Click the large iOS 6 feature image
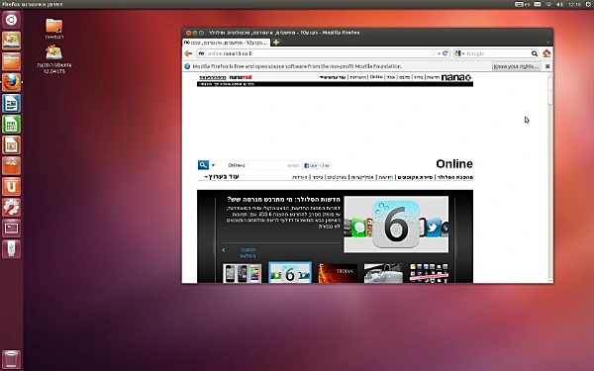 pyautogui.click(x=396, y=225)
